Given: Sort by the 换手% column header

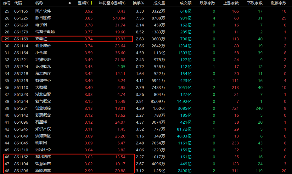Looking at the screenshot, I should (x=138, y=3).
